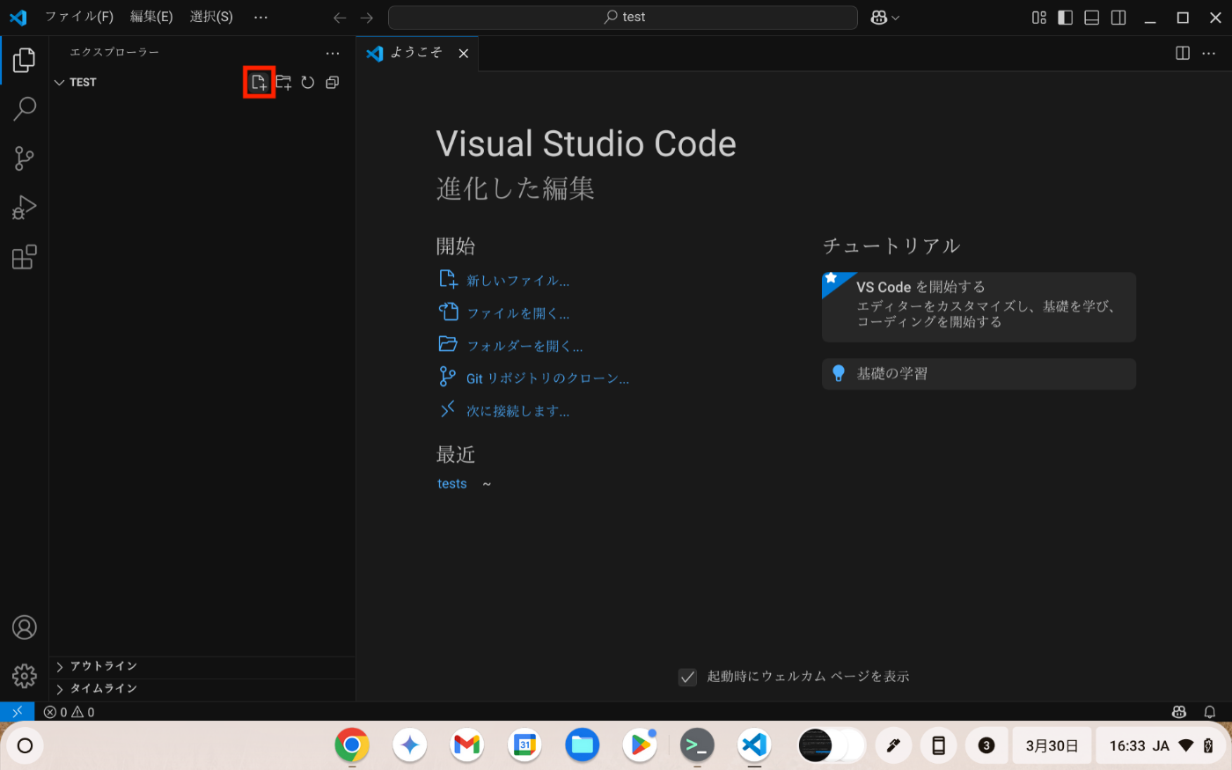
Task: Open the Run and Debug view
Action: [x=25, y=208]
